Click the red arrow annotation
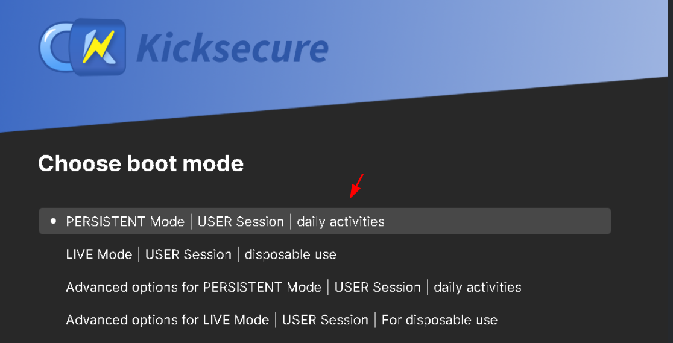The width and height of the screenshot is (673, 343). click(x=356, y=186)
